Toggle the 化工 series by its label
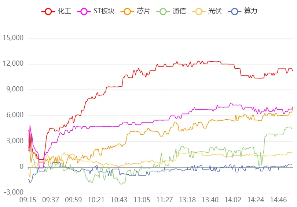The height and width of the screenshot is (207, 297). point(65,11)
